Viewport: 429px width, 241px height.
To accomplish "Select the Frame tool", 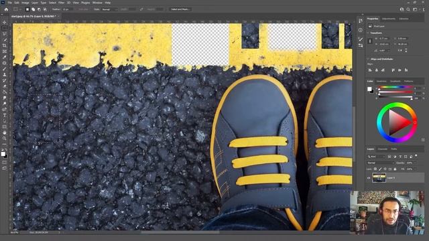I will pos(5,51).
